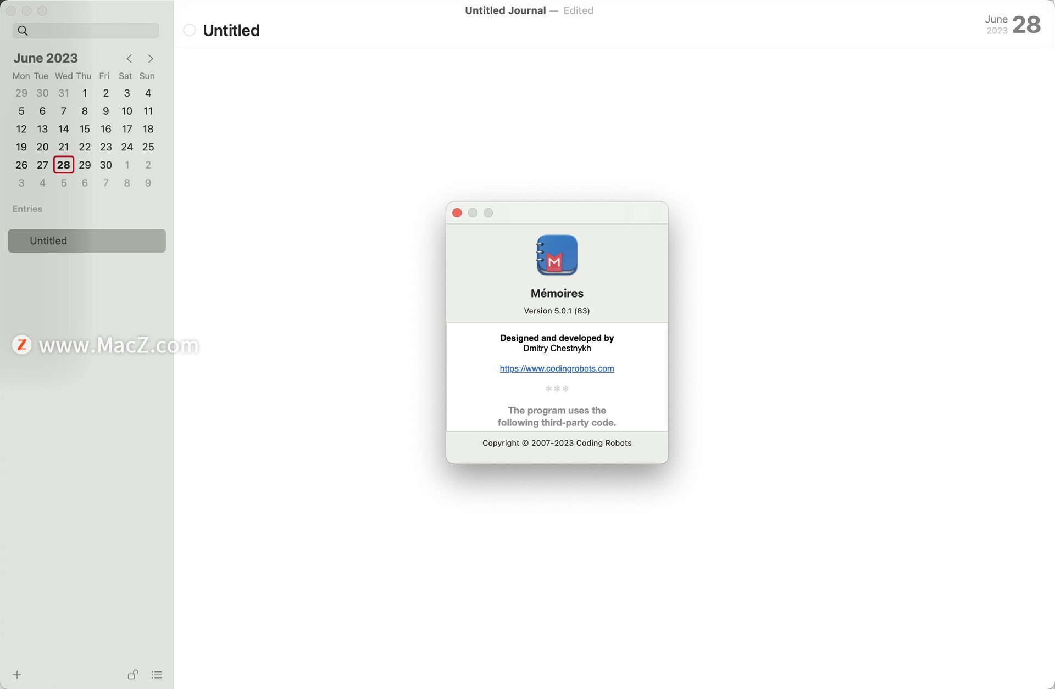Click Dmitry Chestnykh name in About window
This screenshot has height=689, width=1055.
[557, 349]
